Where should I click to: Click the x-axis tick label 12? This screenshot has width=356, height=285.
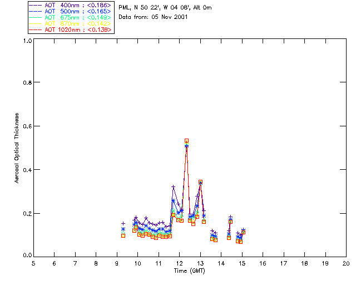coord(179,263)
